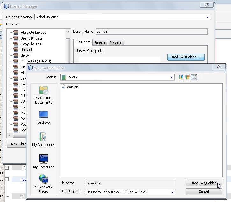This screenshot has width=231, height=202.
Task: Click Absolute Layout library icon
Action: coord(16,32)
